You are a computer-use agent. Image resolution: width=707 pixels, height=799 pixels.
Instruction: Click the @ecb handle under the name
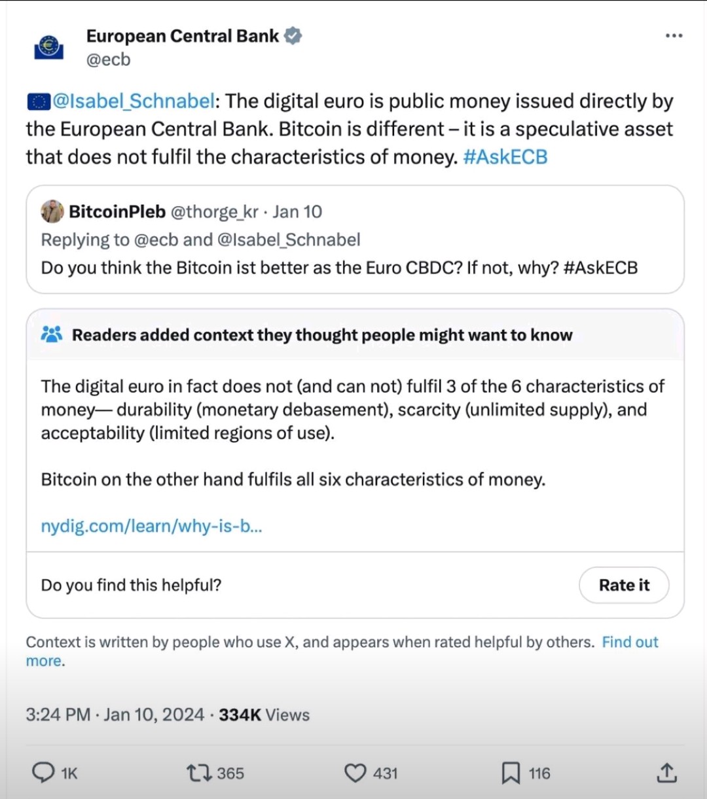(x=108, y=60)
